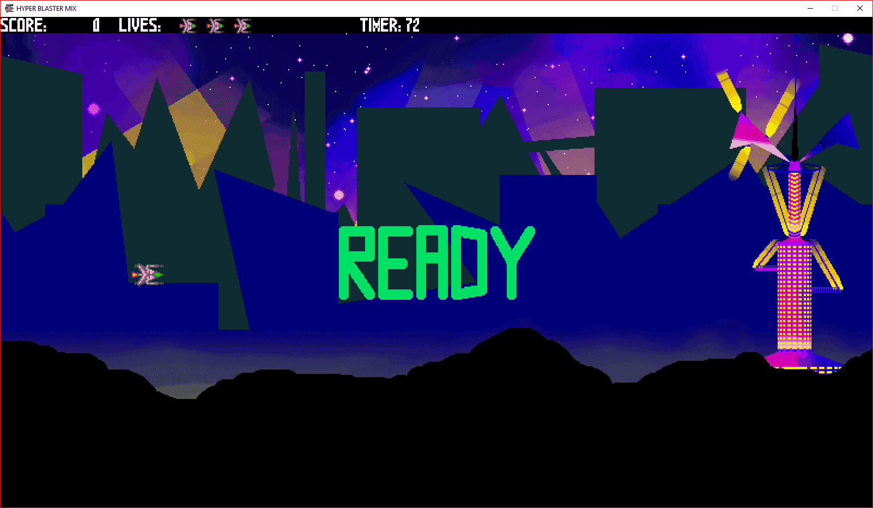The height and width of the screenshot is (508, 873).
Task: Click the pink orb in upper left sky
Action: pyautogui.click(x=94, y=109)
